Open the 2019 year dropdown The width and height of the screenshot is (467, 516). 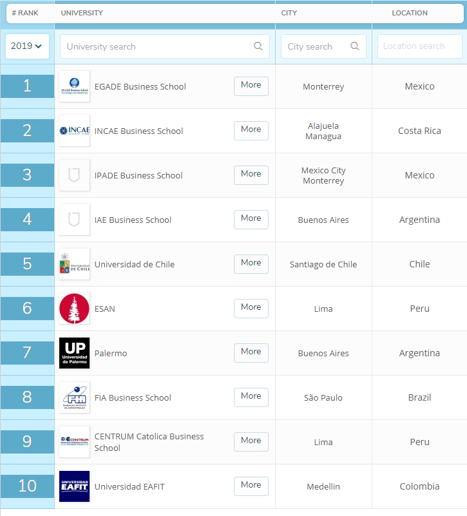click(27, 46)
